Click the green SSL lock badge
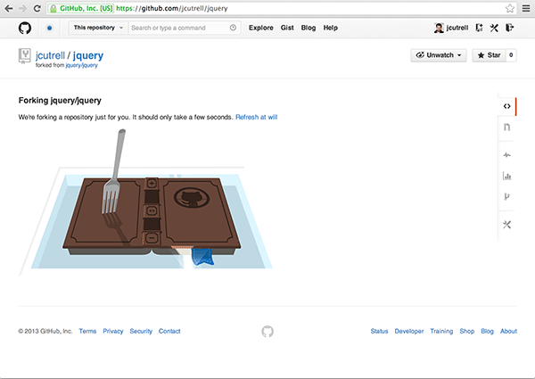The width and height of the screenshot is (535, 379). (x=81, y=8)
